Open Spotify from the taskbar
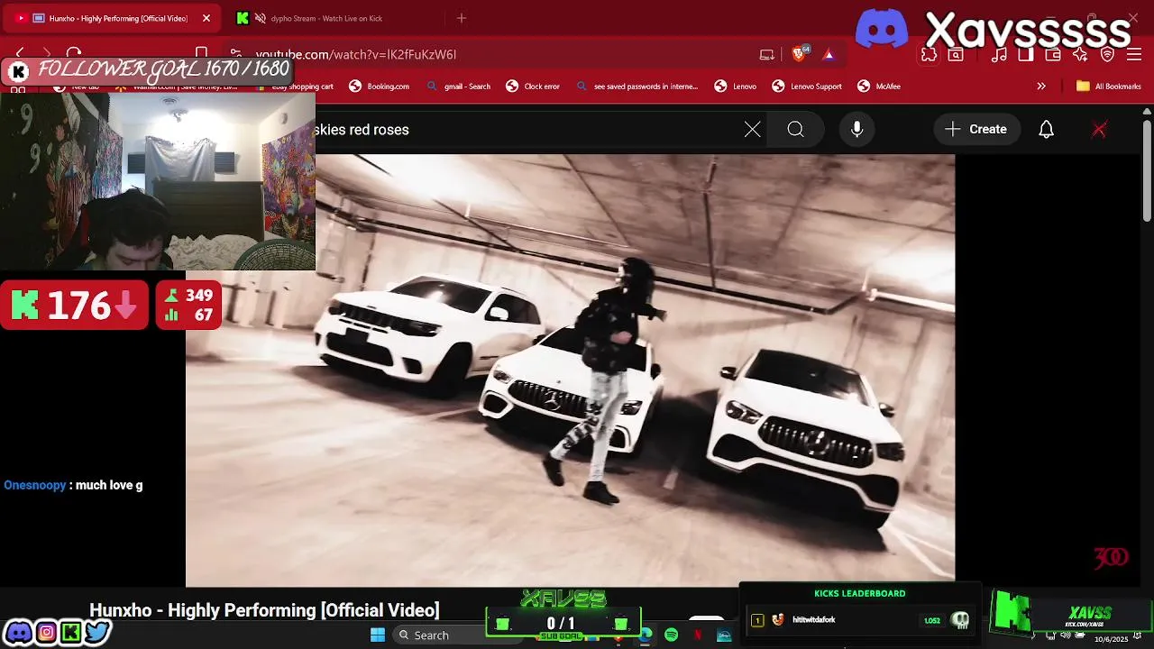1154x649 pixels. pyautogui.click(x=672, y=635)
